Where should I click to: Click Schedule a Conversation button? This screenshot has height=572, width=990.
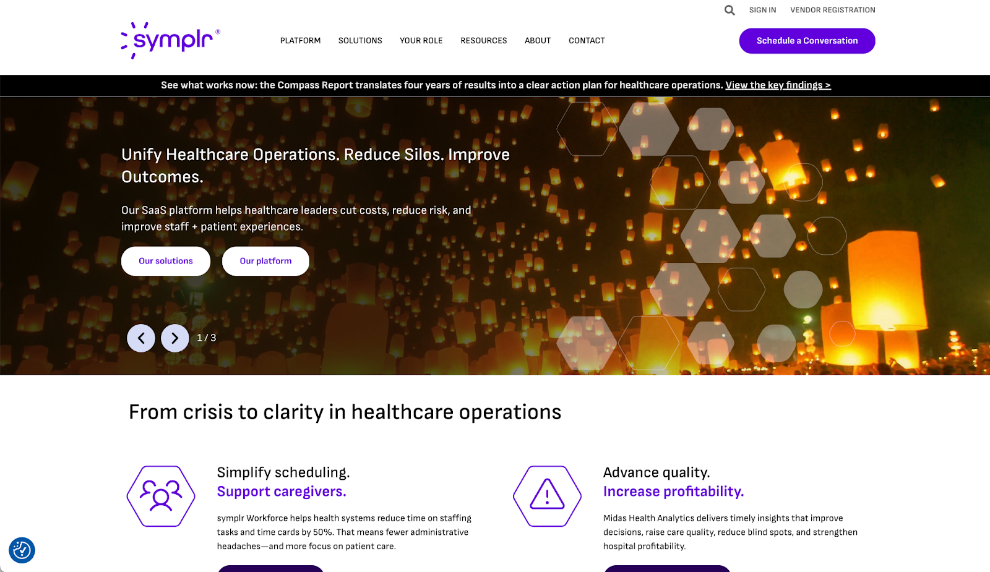tap(807, 41)
